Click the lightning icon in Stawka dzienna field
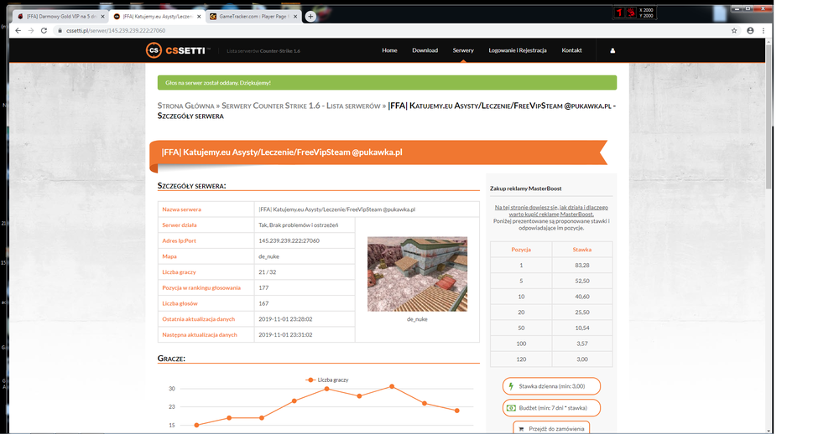The height and width of the screenshot is (434, 839). [511, 386]
